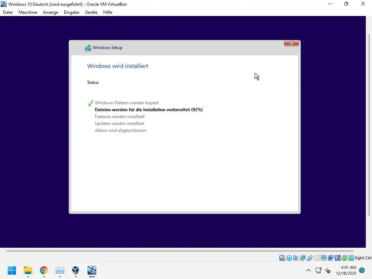Screen dimensions: 372x279
Task: Open the Maschine menu
Action: point(28,12)
